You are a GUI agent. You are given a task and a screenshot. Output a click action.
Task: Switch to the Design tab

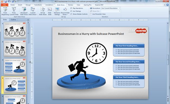28,5
